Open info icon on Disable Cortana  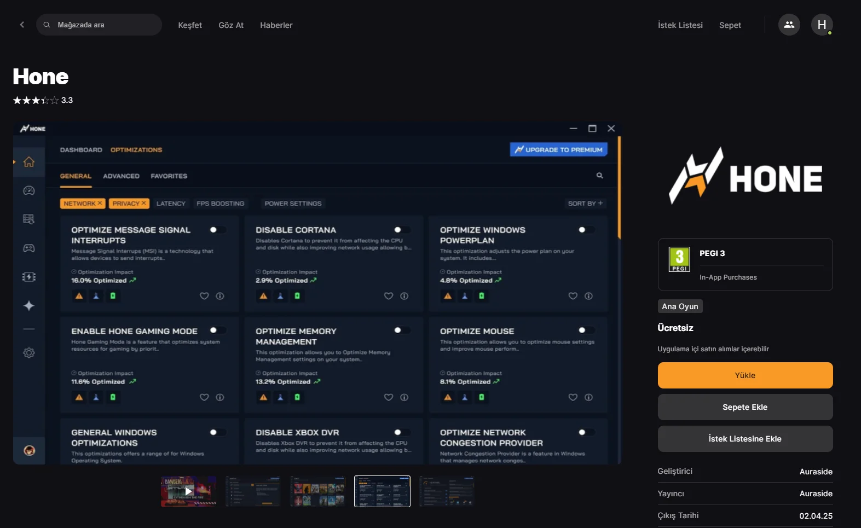[x=405, y=296]
